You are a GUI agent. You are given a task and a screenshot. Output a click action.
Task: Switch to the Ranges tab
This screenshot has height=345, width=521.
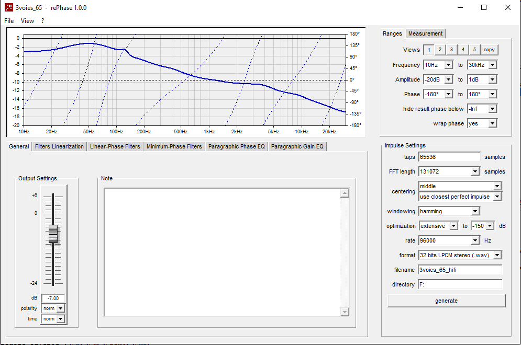click(x=392, y=33)
